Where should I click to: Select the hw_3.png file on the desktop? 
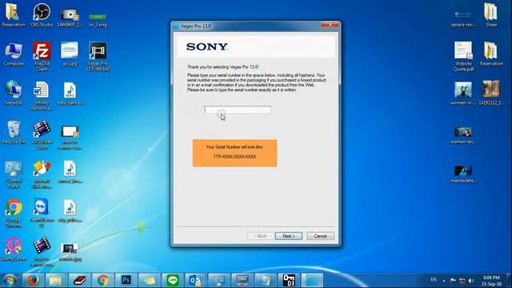click(x=98, y=20)
